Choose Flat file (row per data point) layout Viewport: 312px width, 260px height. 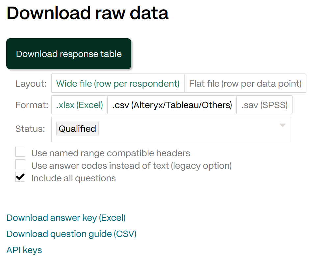point(245,83)
